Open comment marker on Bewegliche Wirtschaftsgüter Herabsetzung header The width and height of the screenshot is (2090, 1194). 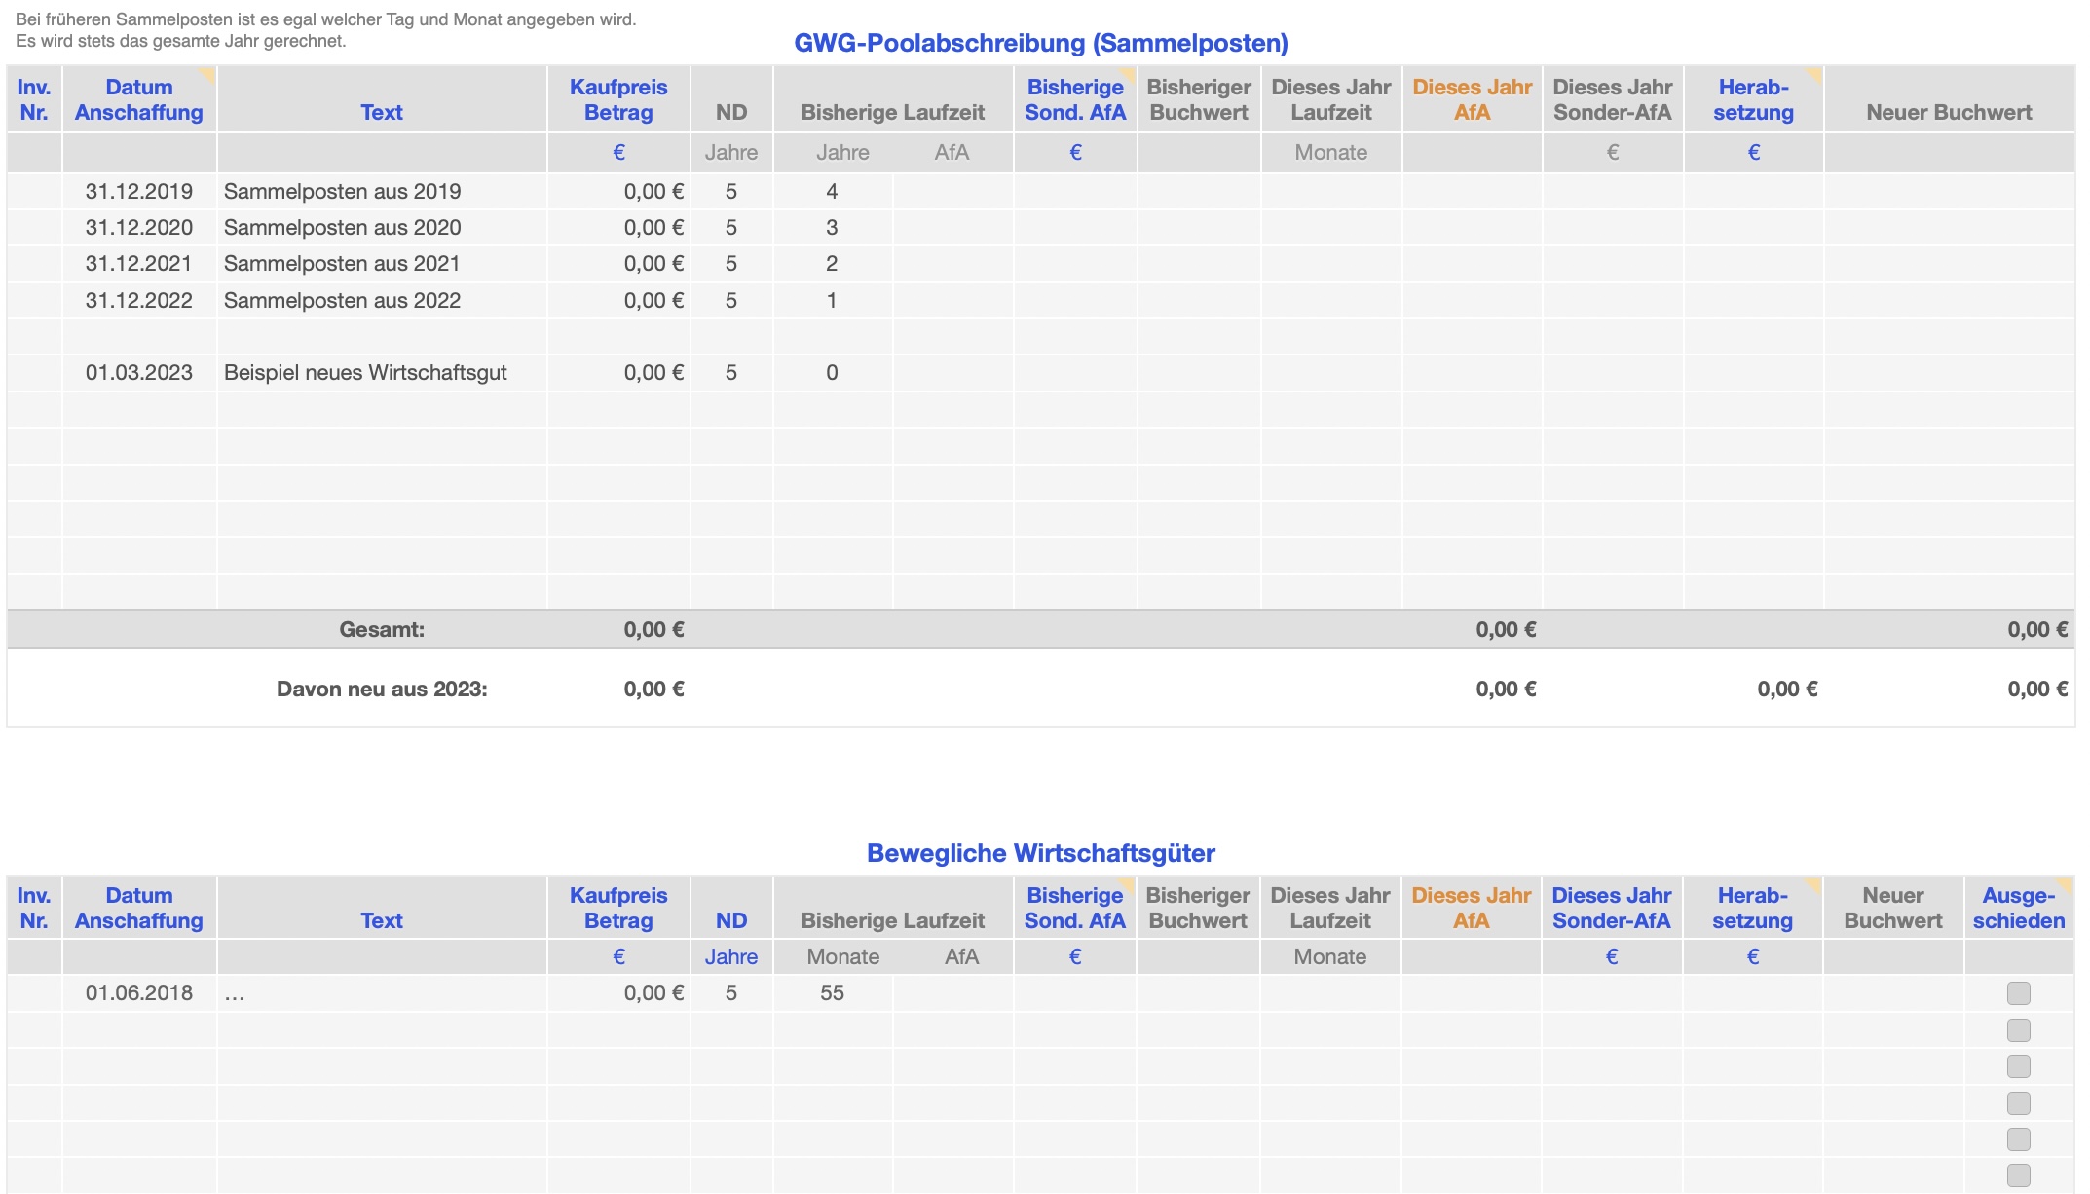[1814, 883]
